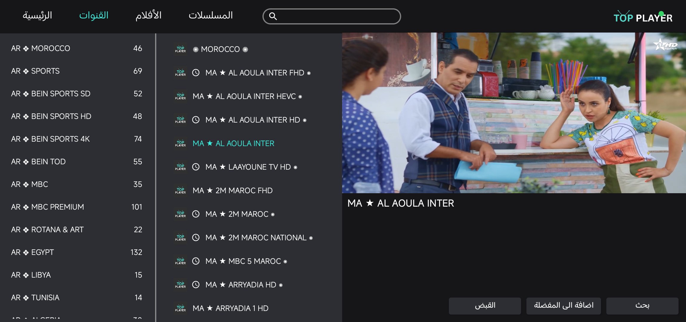
Task: Click the clock icon beside 2M MAROC NATIONAL
Action: 196,238
